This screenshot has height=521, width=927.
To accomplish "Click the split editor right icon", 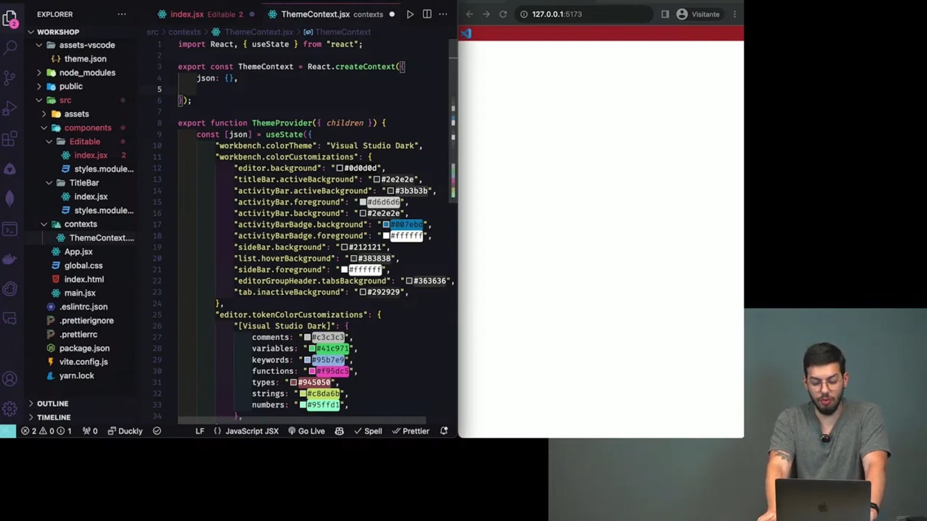I will click(x=427, y=14).
